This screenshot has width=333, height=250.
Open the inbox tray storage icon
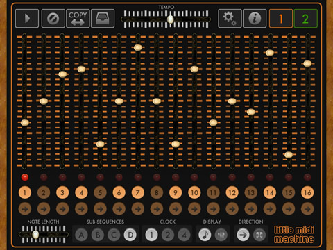pyautogui.click(x=103, y=19)
